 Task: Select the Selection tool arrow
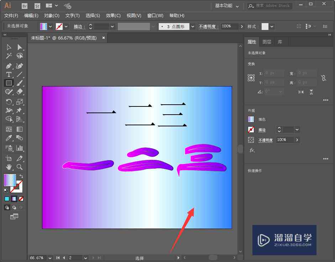click(9, 47)
